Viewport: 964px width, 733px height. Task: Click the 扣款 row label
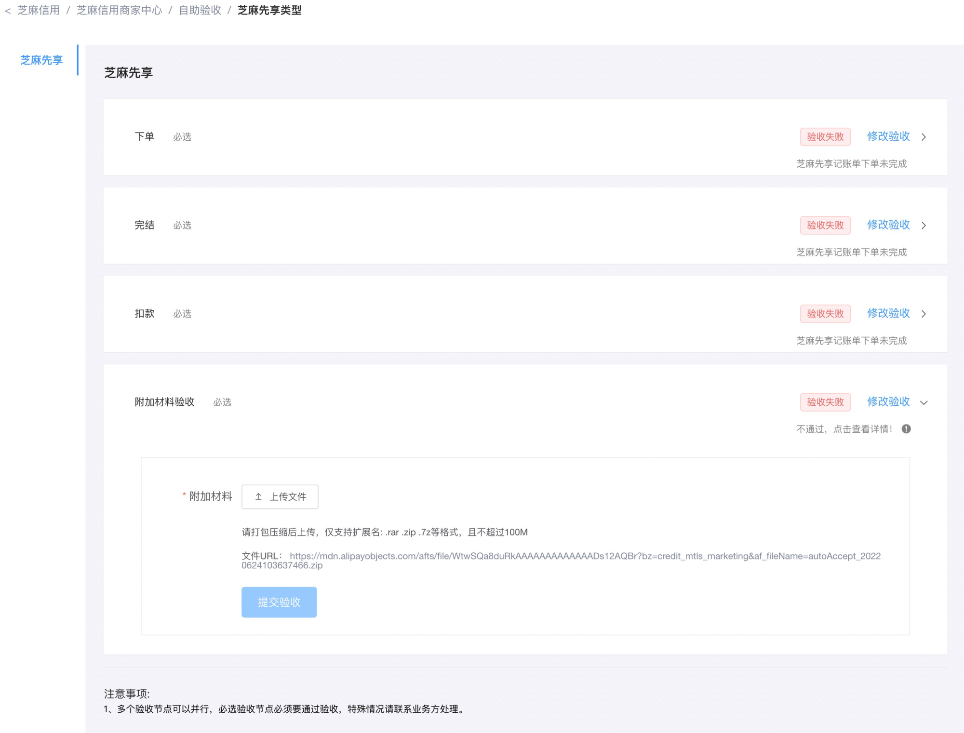[144, 314]
